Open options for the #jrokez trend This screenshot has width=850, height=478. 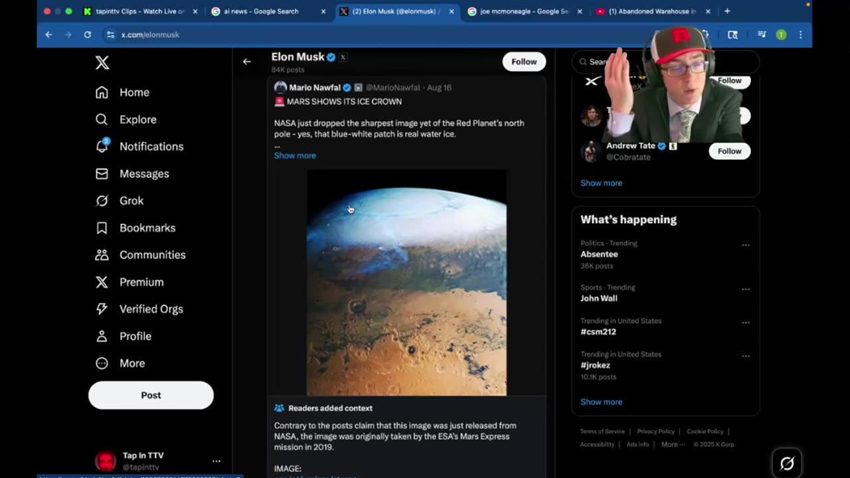(x=746, y=356)
